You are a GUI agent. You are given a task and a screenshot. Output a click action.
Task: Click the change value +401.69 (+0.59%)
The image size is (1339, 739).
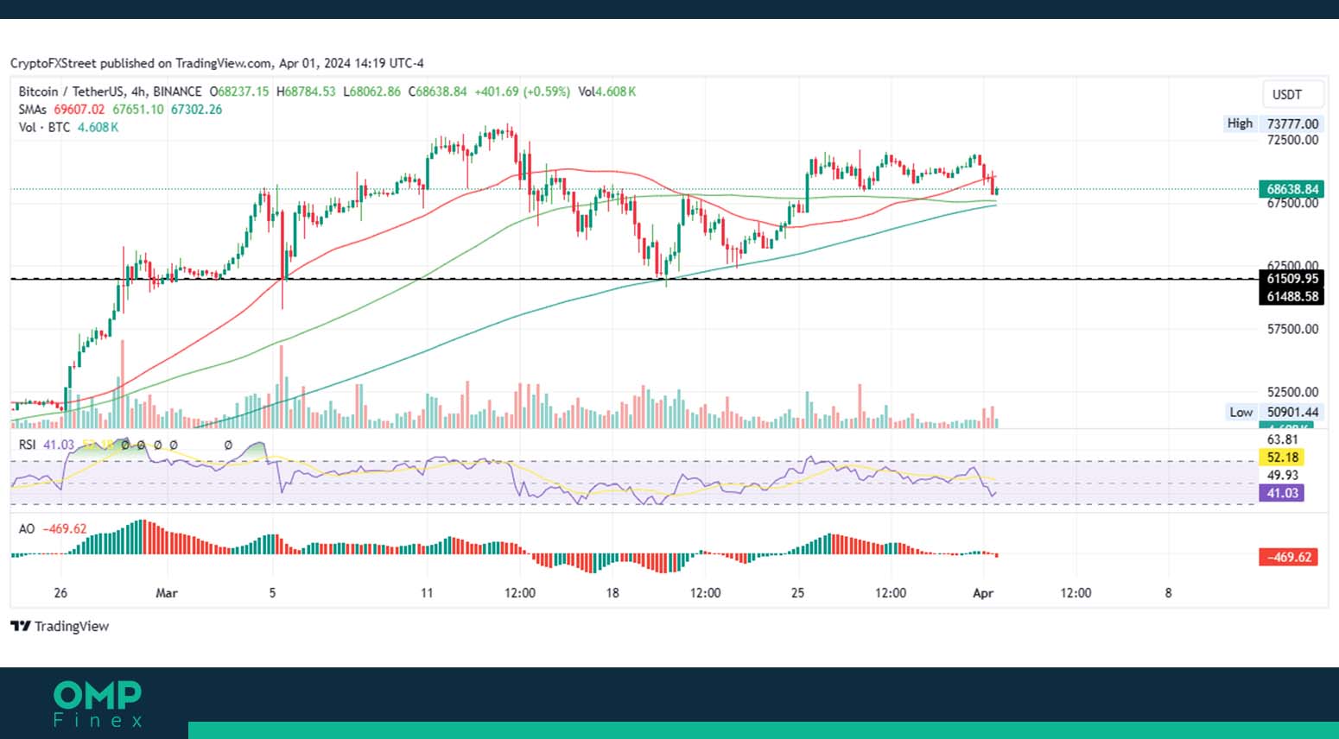pos(523,92)
